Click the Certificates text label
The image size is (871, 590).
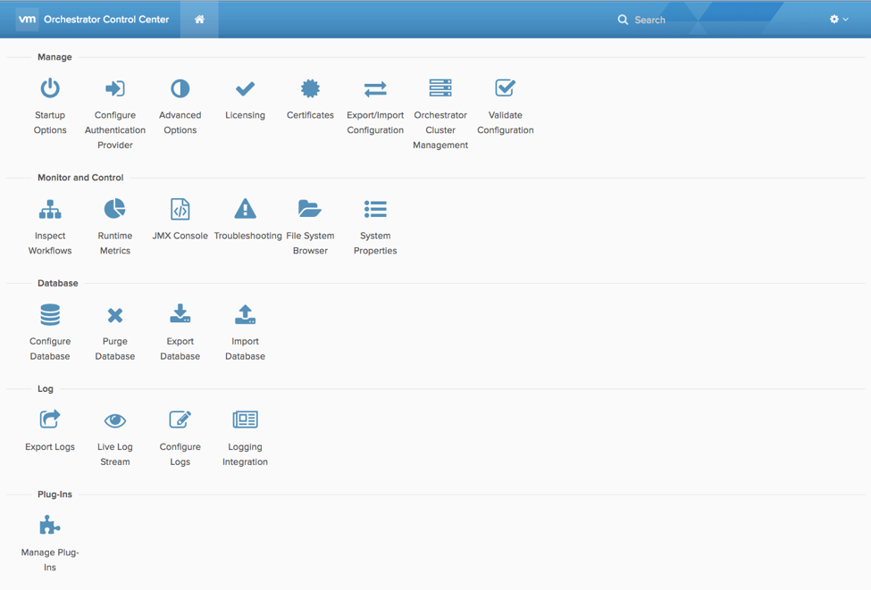[x=310, y=115]
